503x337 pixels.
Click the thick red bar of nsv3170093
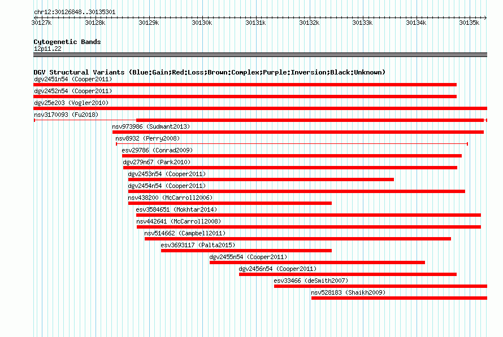point(310,120)
